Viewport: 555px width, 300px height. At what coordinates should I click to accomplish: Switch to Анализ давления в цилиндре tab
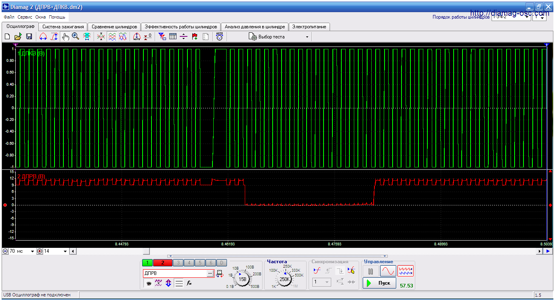click(255, 27)
